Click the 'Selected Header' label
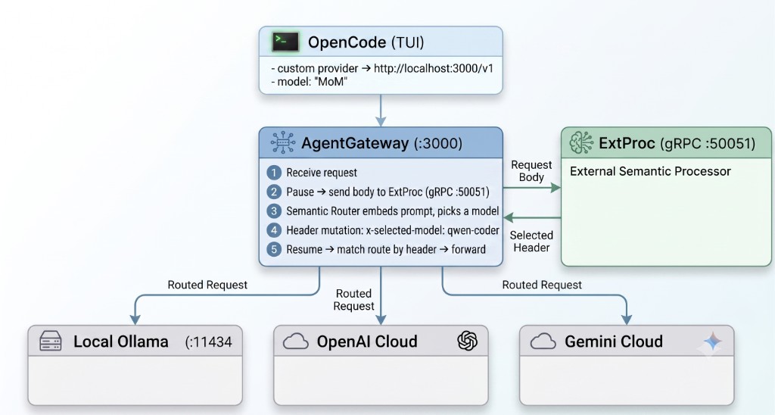This screenshot has width=775, height=415. coord(531,242)
